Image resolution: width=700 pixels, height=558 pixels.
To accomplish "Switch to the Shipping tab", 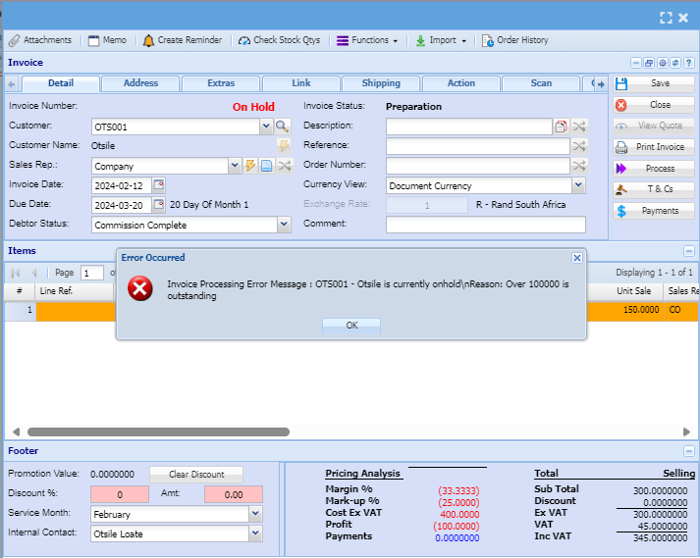I will (x=381, y=83).
